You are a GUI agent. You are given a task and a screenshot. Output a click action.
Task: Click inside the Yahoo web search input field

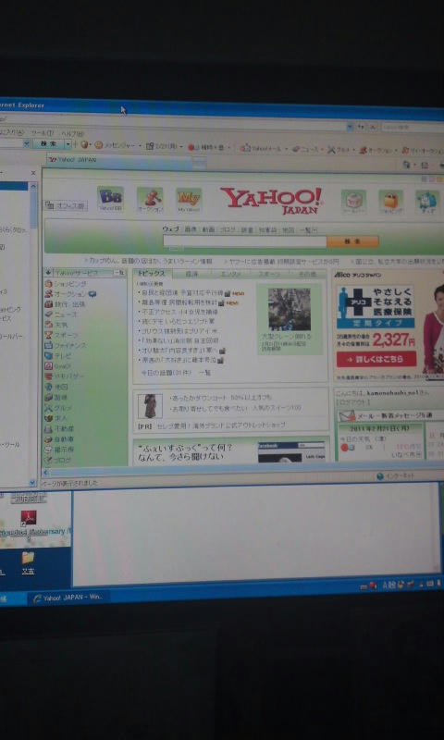point(244,241)
